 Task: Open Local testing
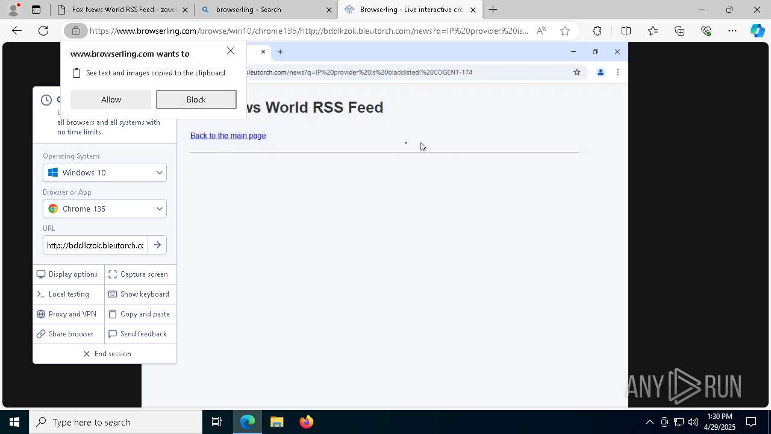click(68, 294)
